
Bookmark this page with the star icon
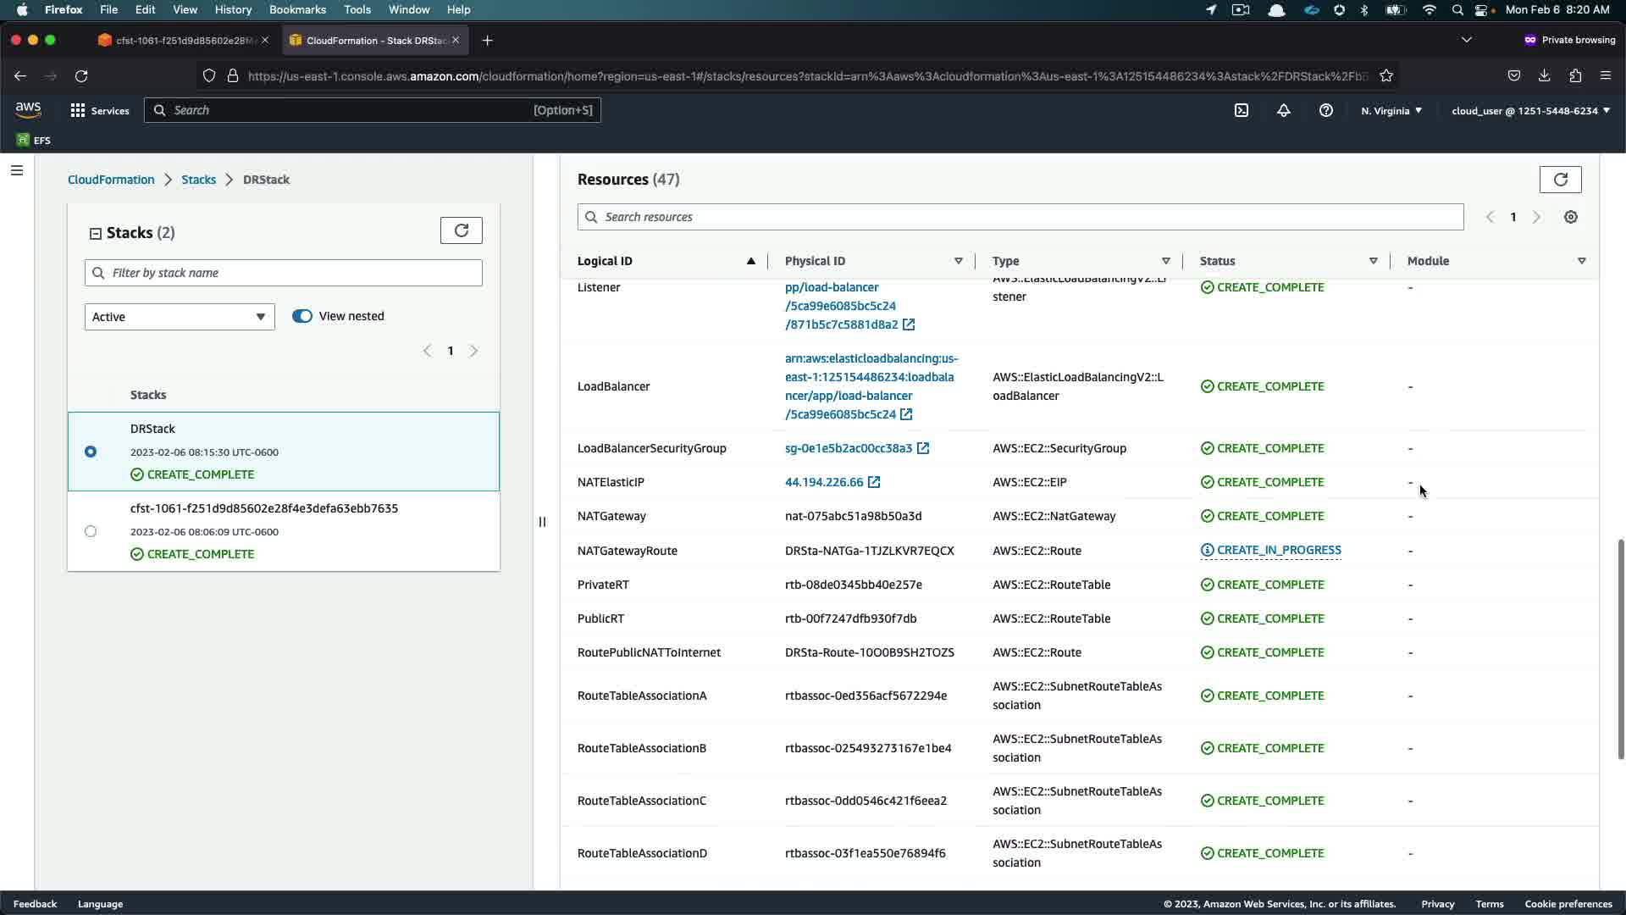tap(1386, 76)
